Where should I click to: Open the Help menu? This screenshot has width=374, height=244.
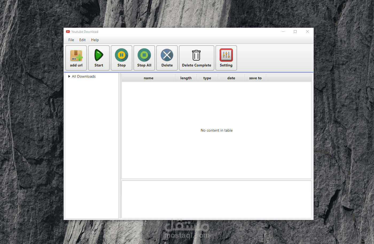pos(95,40)
